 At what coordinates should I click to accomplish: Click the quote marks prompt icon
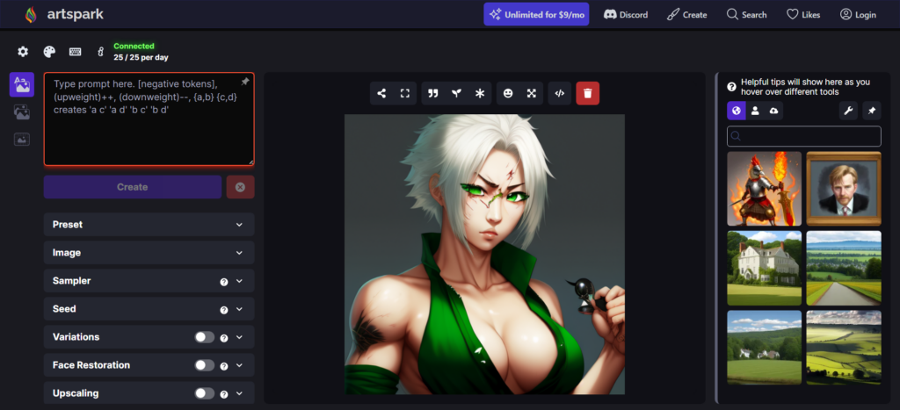point(432,93)
